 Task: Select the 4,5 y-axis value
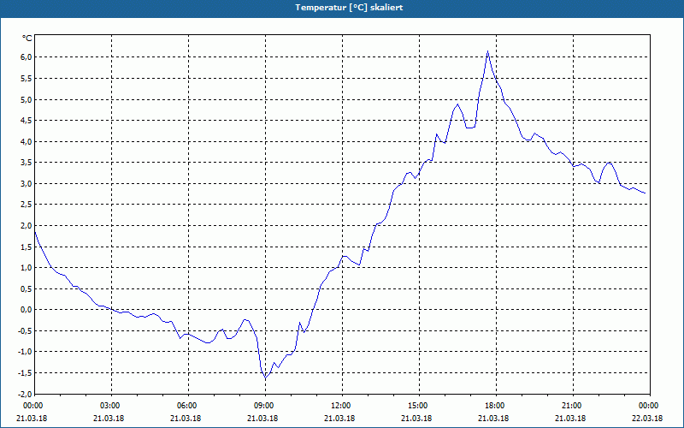[x=26, y=121]
